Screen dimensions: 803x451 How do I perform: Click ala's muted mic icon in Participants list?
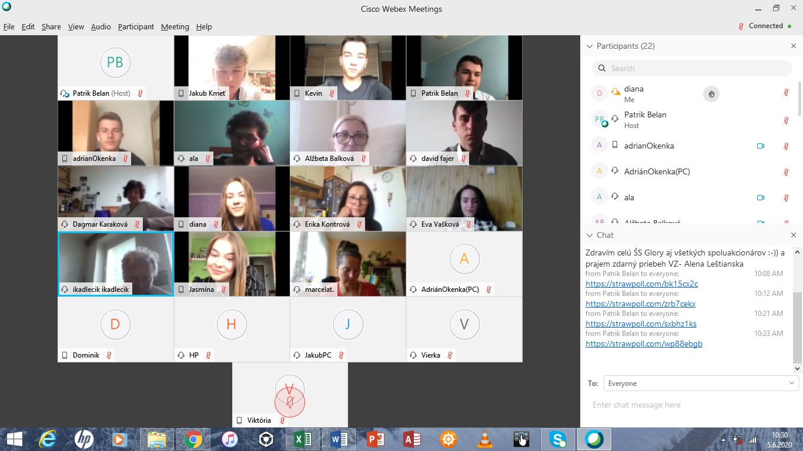click(786, 197)
